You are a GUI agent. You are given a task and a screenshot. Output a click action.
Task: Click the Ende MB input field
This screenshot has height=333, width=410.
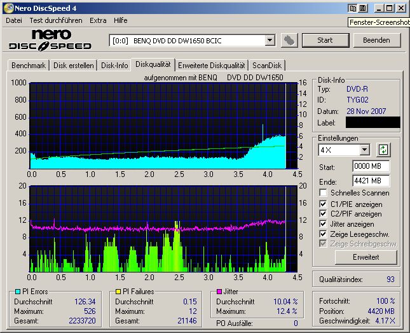[371, 180]
